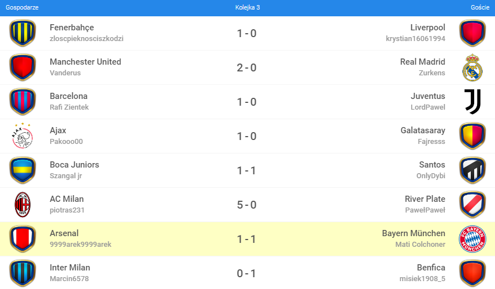The width and height of the screenshot is (495, 289).
Task: Click the River Plate shield badge
Action: pos(472,205)
